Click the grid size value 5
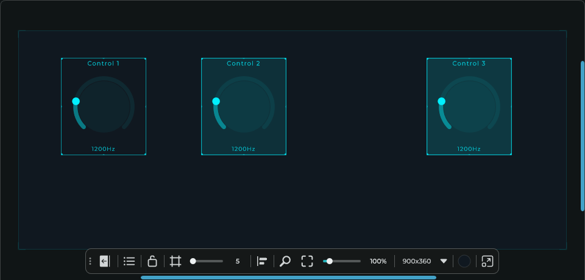 (x=238, y=261)
